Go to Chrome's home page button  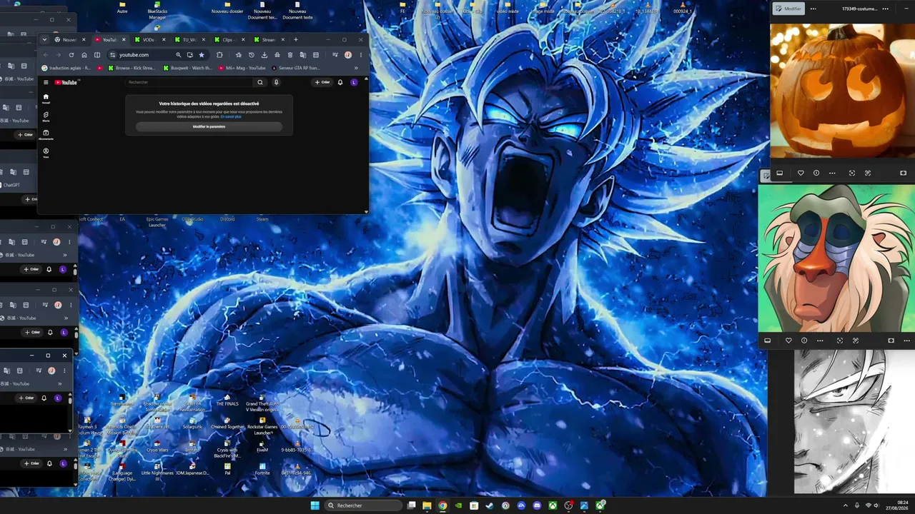tap(84, 55)
